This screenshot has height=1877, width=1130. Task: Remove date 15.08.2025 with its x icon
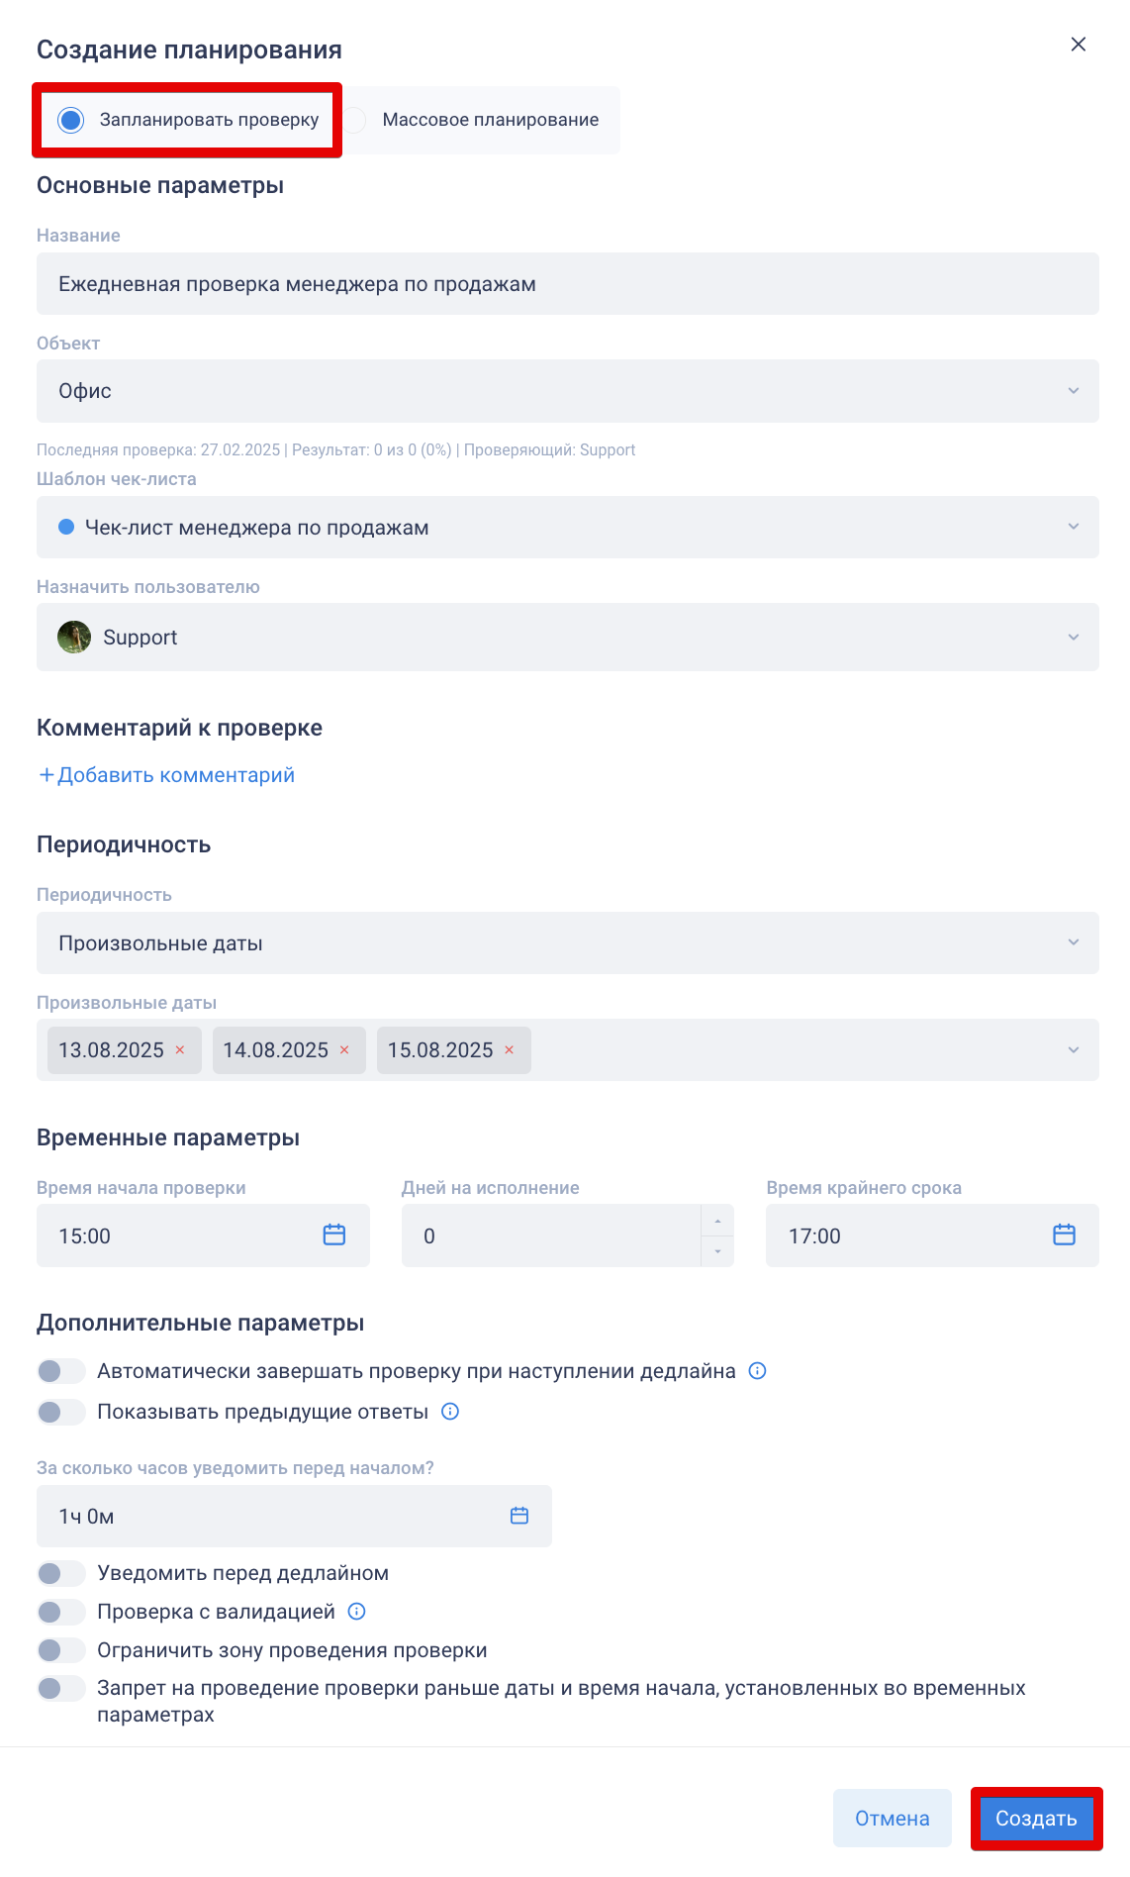[509, 1050]
